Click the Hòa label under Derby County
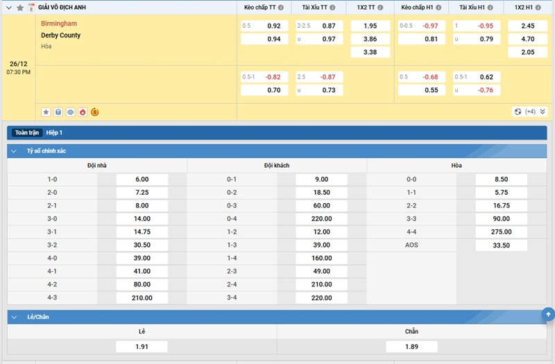 [46, 46]
